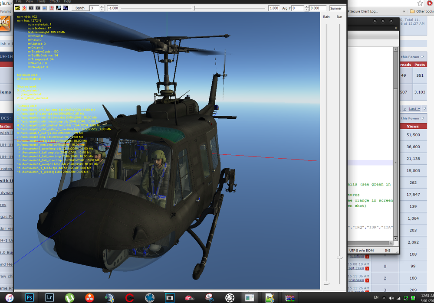Launch Lightroom from the taskbar
The width and height of the screenshot is (434, 303).
point(49,297)
